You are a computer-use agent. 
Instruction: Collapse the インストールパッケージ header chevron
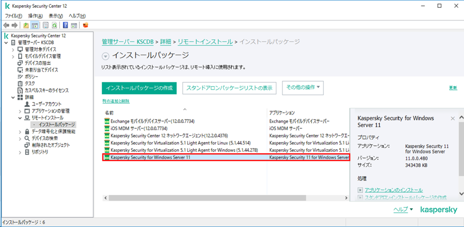pyautogui.click(x=106, y=56)
